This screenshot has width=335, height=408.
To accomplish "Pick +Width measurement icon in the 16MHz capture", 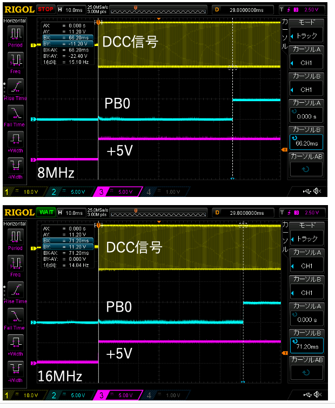I will tap(16, 343).
